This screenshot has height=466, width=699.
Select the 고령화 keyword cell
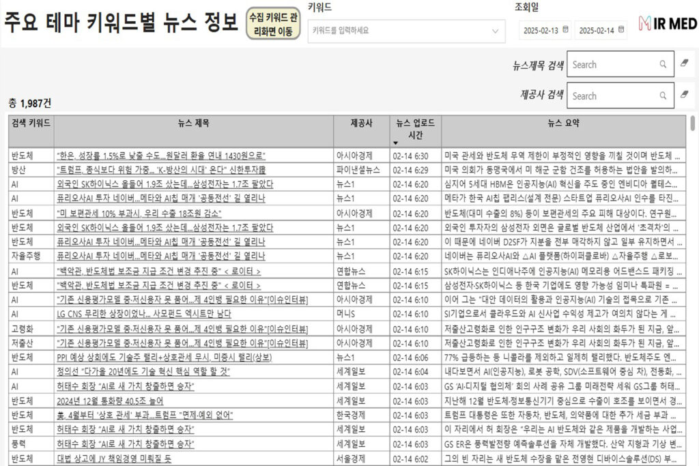[x=31, y=329]
